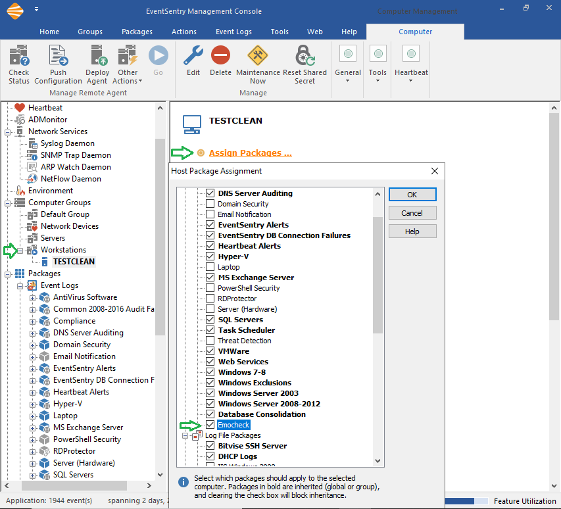Select the TESTCLEAN computer in tree
The height and width of the screenshot is (509, 561).
tap(74, 262)
